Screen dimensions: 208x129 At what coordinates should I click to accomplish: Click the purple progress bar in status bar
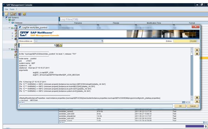click(x=194, y=126)
